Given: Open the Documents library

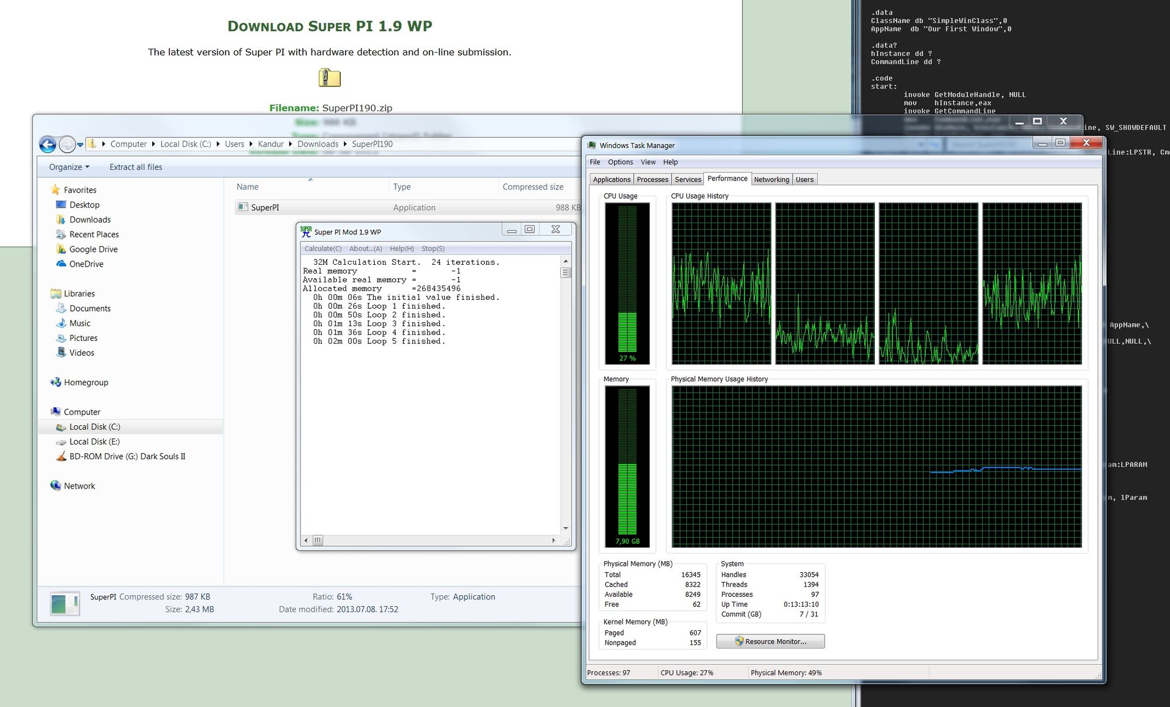Looking at the screenshot, I should pos(90,309).
